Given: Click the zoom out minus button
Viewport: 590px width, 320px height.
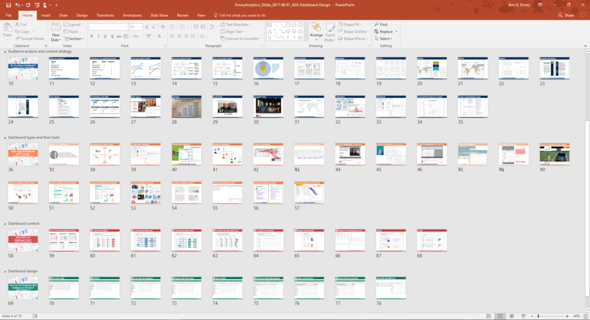Looking at the screenshot, I should point(532,316).
